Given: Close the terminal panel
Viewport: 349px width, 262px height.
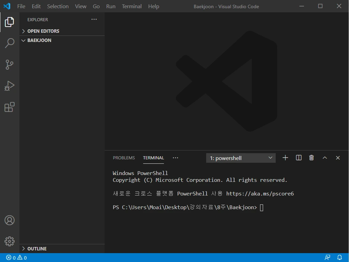Looking at the screenshot, I should click(338, 158).
